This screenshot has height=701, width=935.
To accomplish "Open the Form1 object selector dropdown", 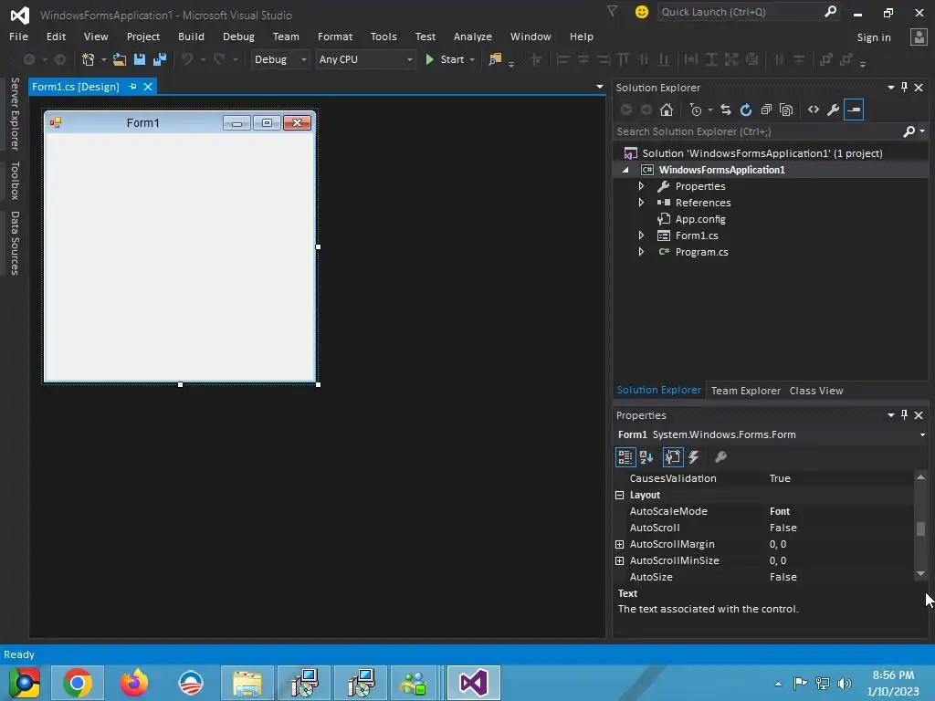I will (922, 434).
